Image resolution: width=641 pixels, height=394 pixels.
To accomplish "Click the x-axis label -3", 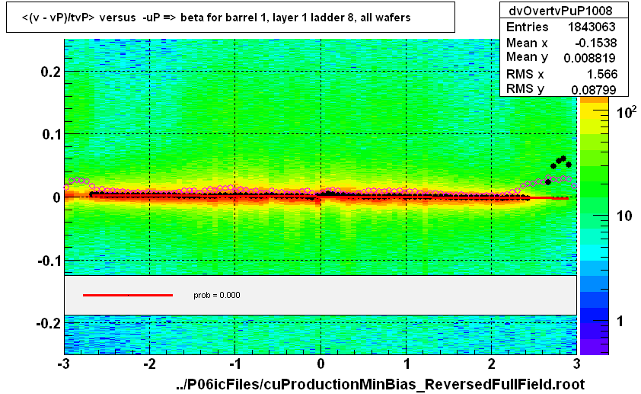I will (63, 364).
